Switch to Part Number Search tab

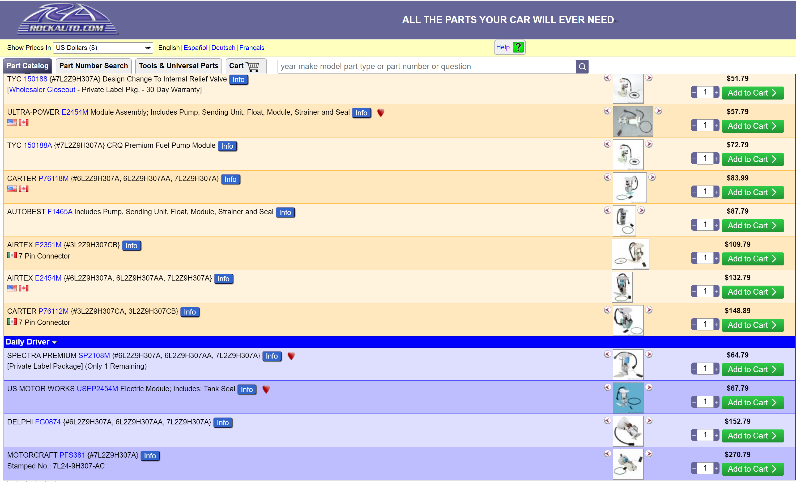(94, 66)
